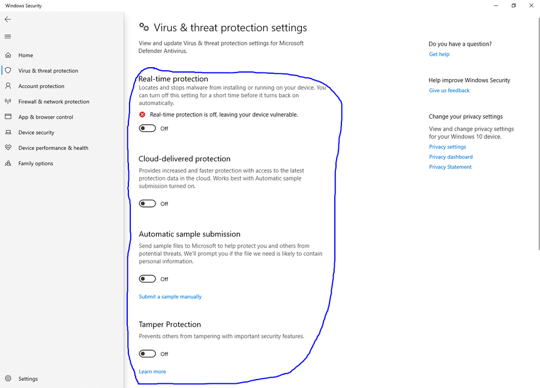This screenshot has width=540, height=388.
Task: Click the Device performance & health heart icon
Action: coord(8,148)
